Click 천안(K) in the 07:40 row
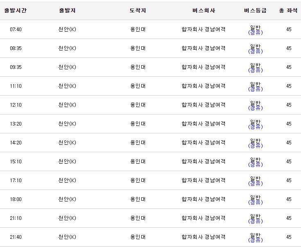Screen dimensions: 301x247 (x=67, y=30)
